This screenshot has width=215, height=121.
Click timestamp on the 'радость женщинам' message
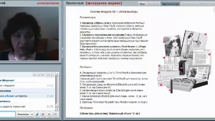50,107
